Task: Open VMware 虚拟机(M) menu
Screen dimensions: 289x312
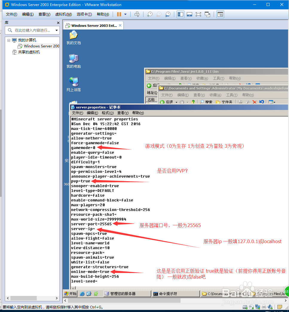Action: pyautogui.click(x=63, y=14)
